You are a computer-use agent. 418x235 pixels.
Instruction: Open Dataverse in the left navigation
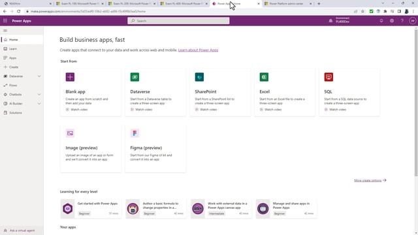tap(16, 76)
